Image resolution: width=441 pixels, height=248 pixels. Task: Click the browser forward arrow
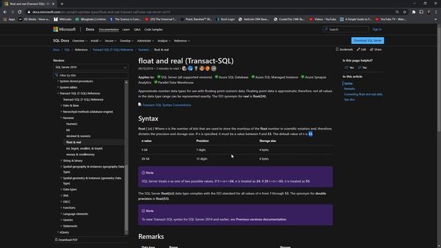(12, 12)
